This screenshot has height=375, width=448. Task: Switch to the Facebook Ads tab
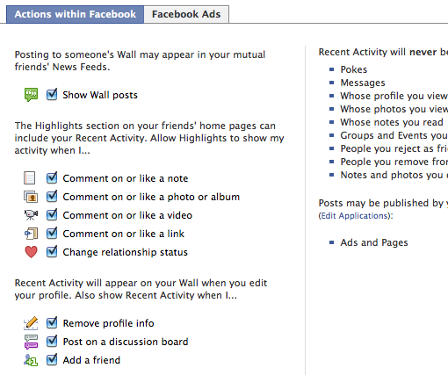[x=186, y=14]
